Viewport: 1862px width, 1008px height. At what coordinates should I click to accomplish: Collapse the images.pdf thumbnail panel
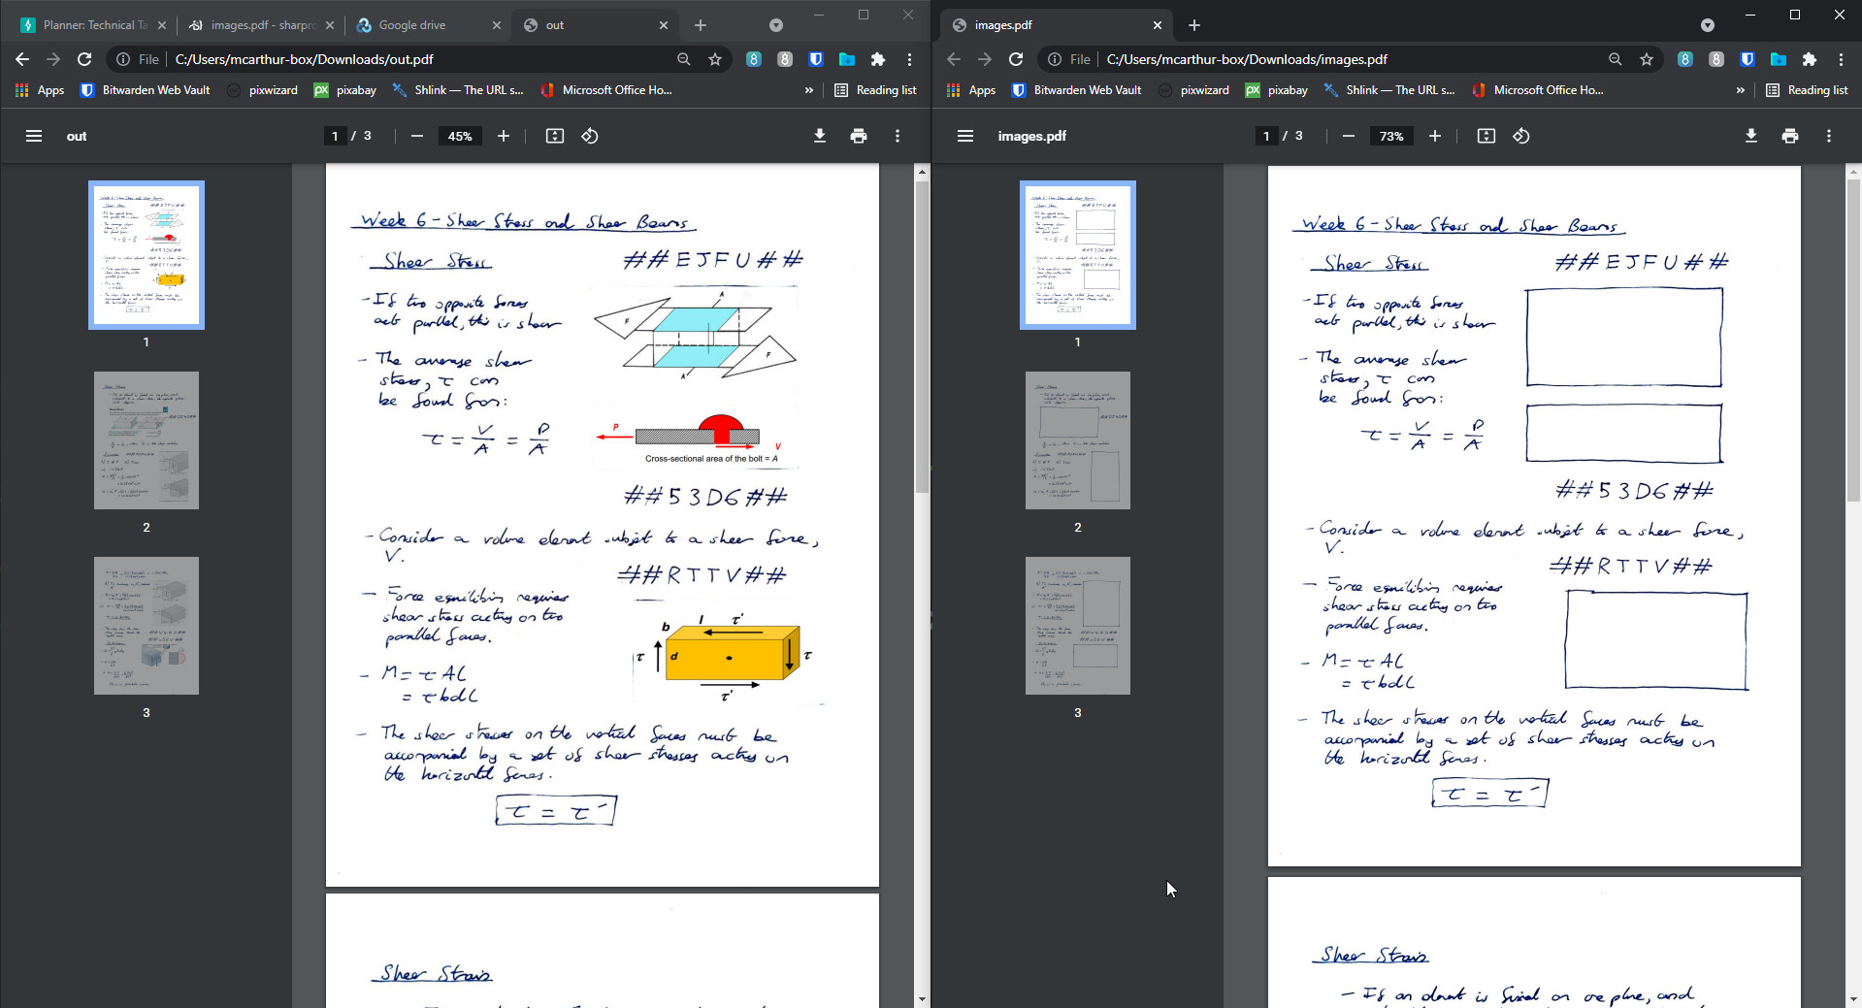point(964,136)
